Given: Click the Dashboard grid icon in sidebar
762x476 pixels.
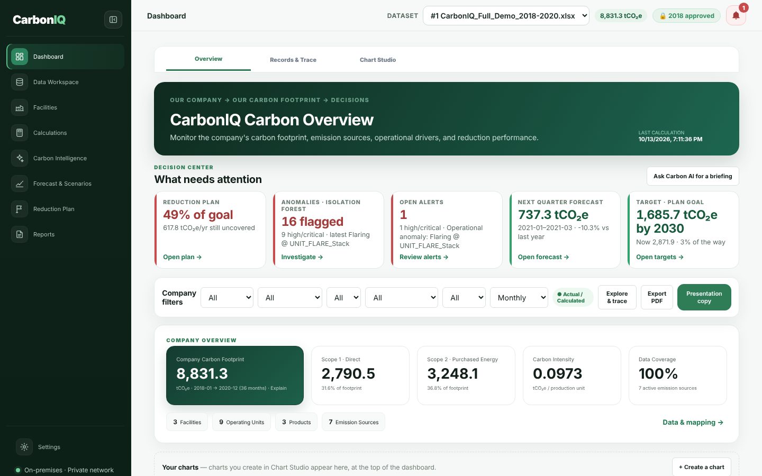Looking at the screenshot, I should click(20, 57).
